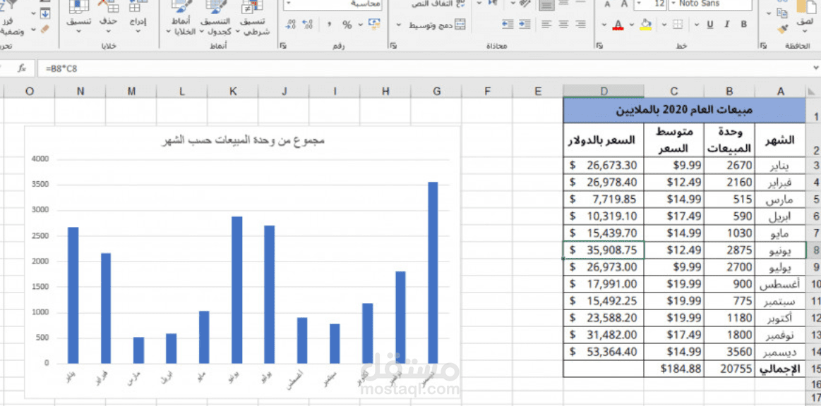821x406 pixels.
Task: Click Delete cells (حذف)
Action: click(x=109, y=17)
